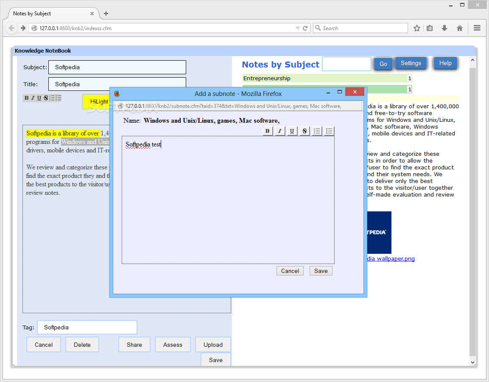
Task: Focus the Subject input field
Action: point(117,67)
